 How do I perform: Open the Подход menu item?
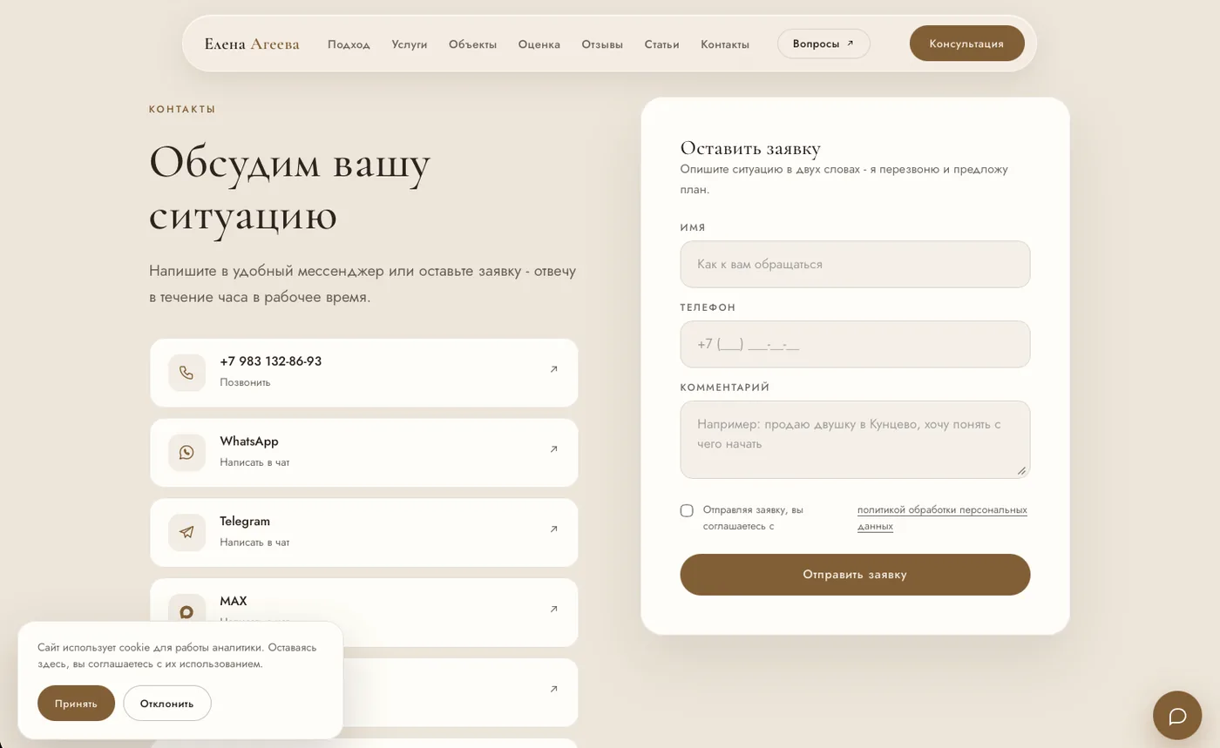coord(349,44)
